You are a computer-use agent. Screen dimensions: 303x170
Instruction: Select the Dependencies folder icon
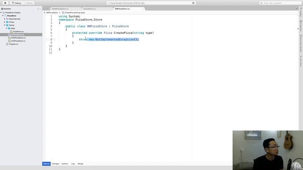[8, 19]
